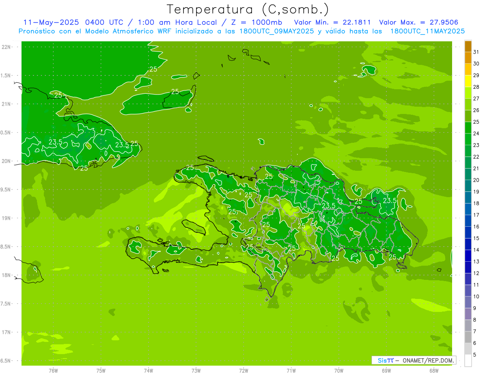Click colorbar swatch between 26 and 27
The image size is (487, 376).
click(468, 104)
